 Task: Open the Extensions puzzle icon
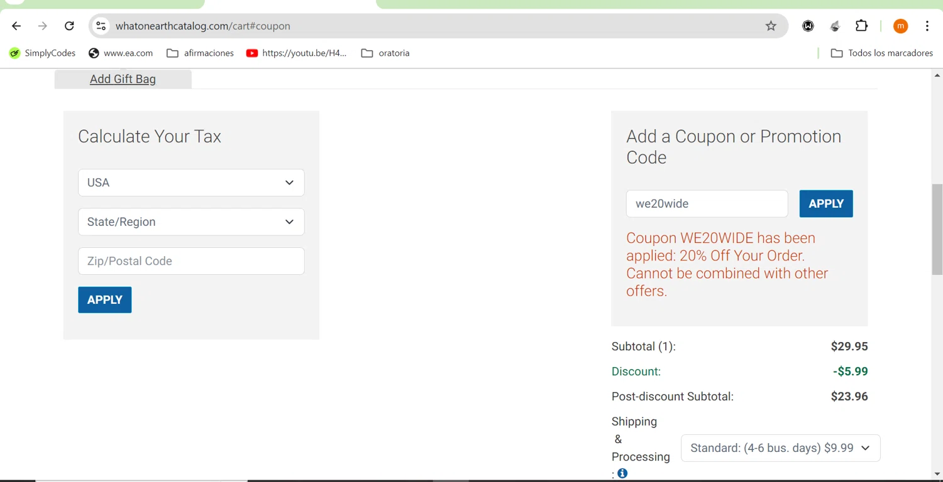(x=862, y=26)
